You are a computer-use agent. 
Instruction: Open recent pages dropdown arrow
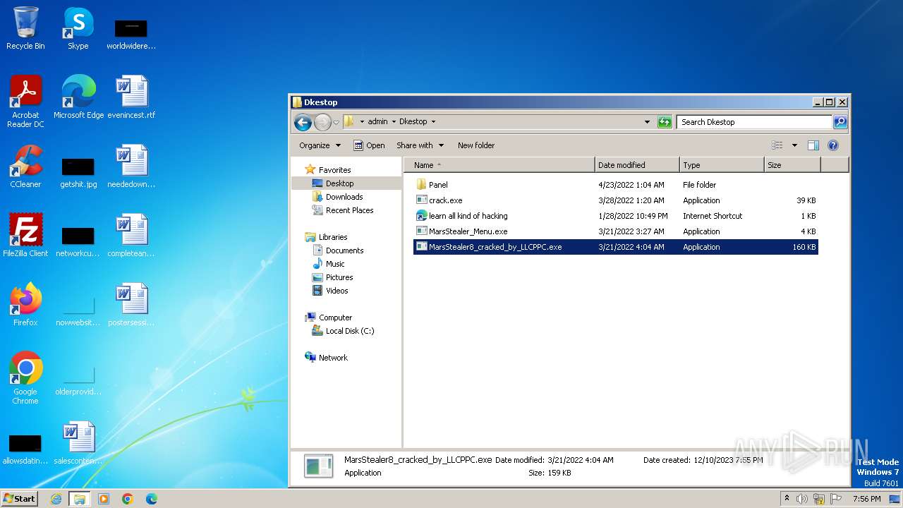point(337,122)
